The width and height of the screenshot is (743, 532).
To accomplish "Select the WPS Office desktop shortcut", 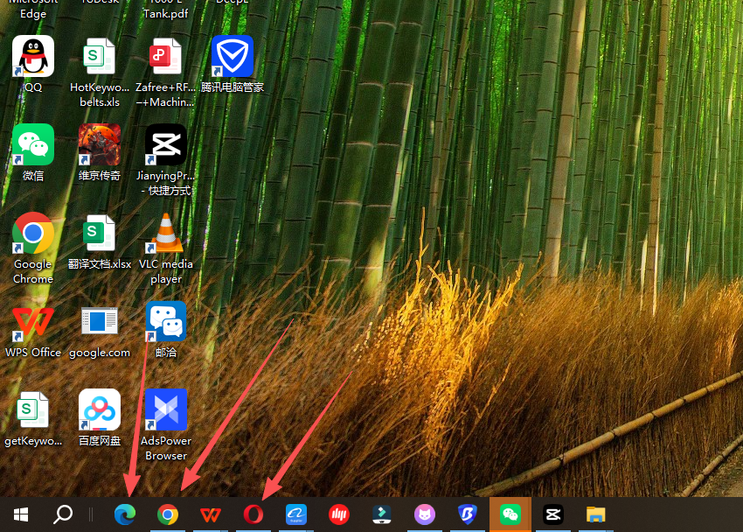I will (x=33, y=323).
